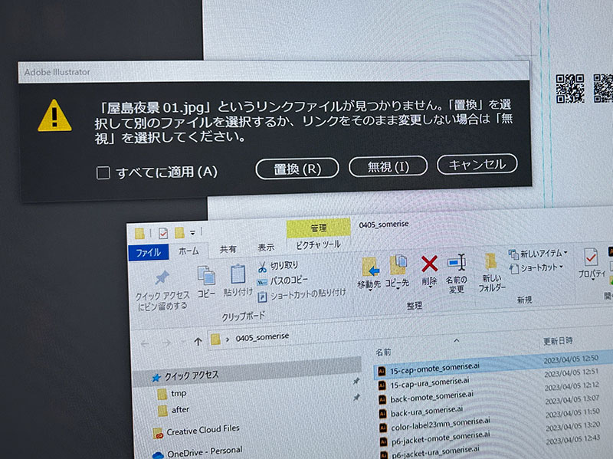Screen dimensions: 613x459
Task: Click the Ai icon of p6-jacket-omote_somerise.ai
Action: [384, 441]
